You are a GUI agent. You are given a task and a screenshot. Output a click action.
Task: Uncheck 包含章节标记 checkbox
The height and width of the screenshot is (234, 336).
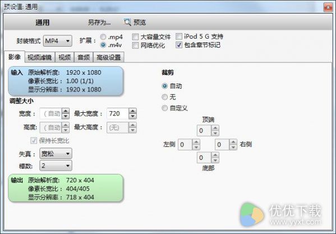tap(179, 45)
